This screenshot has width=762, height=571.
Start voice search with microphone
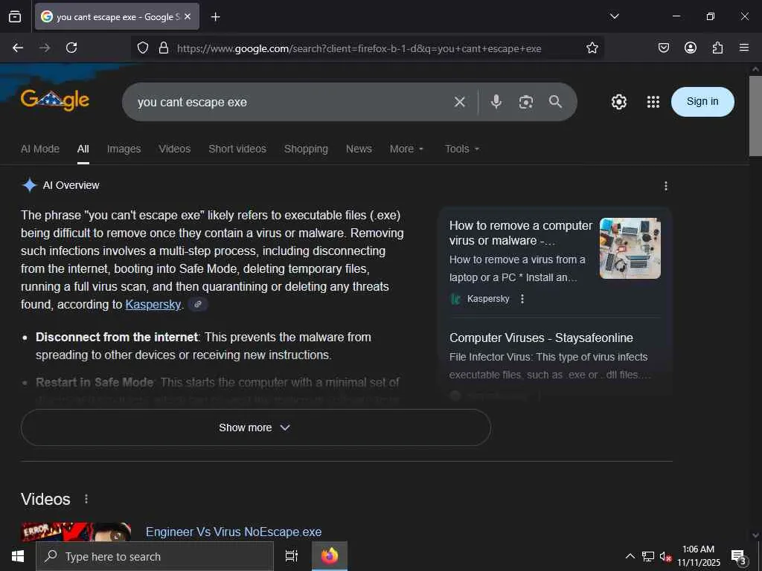point(496,101)
